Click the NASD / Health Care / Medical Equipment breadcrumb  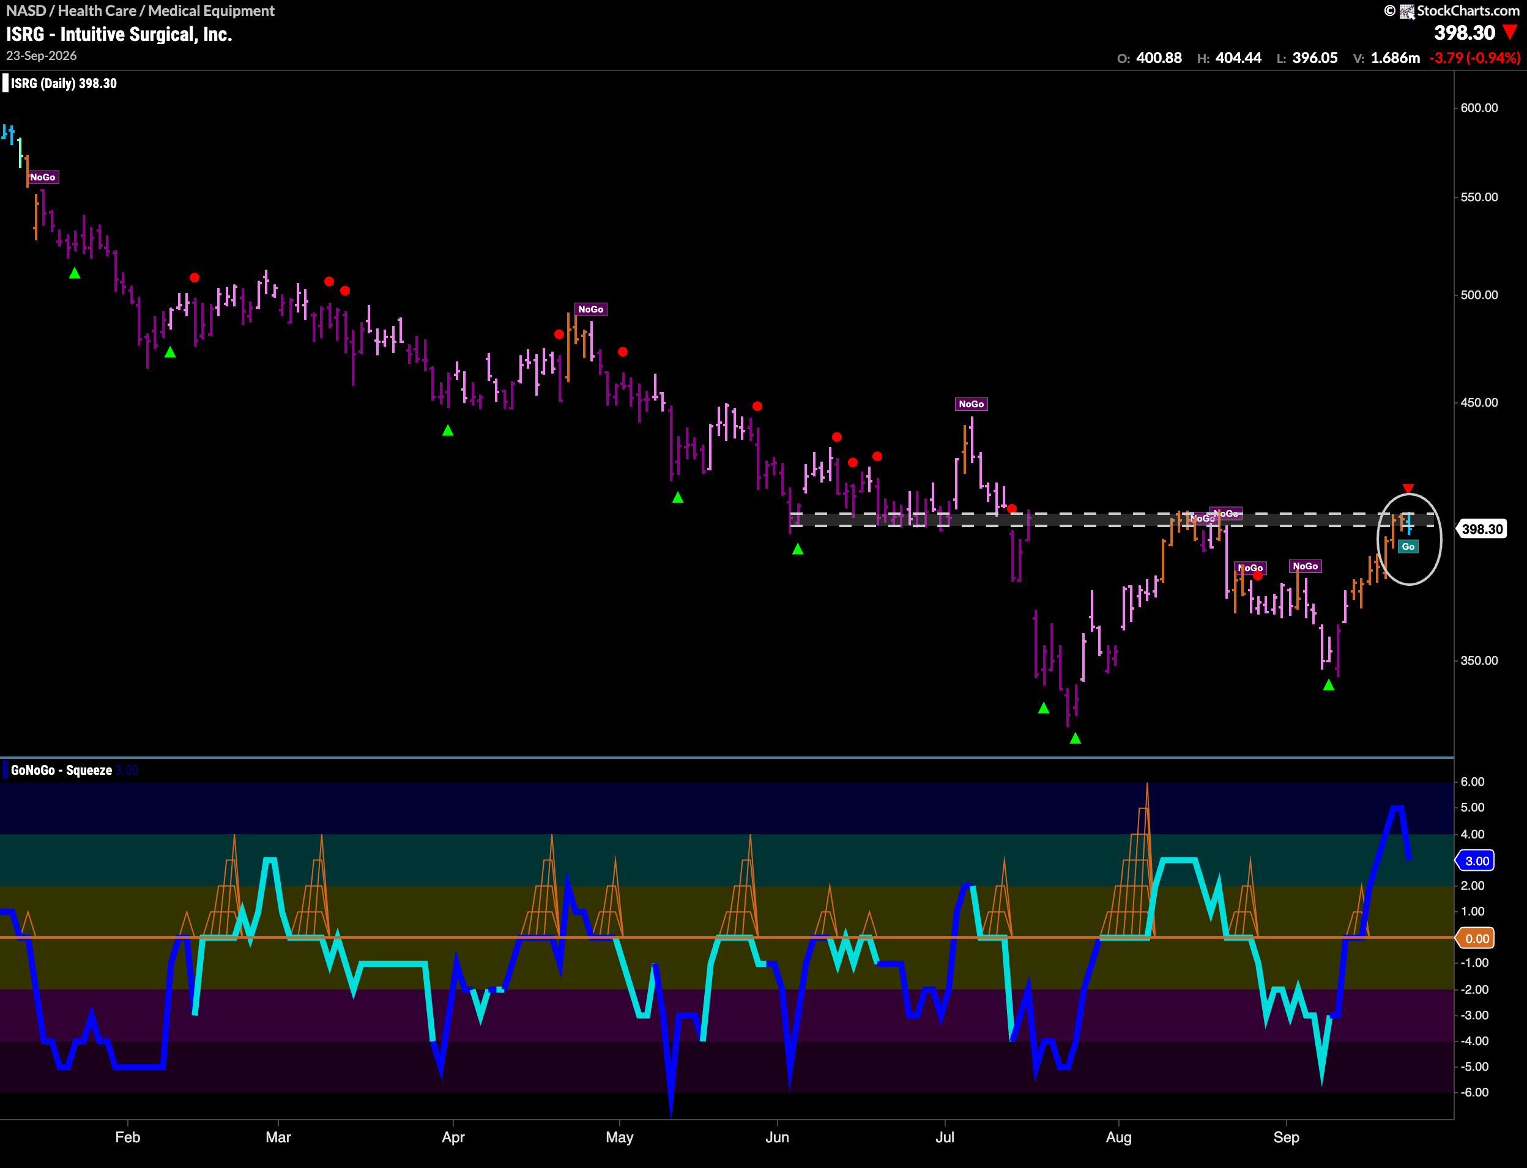click(x=141, y=10)
